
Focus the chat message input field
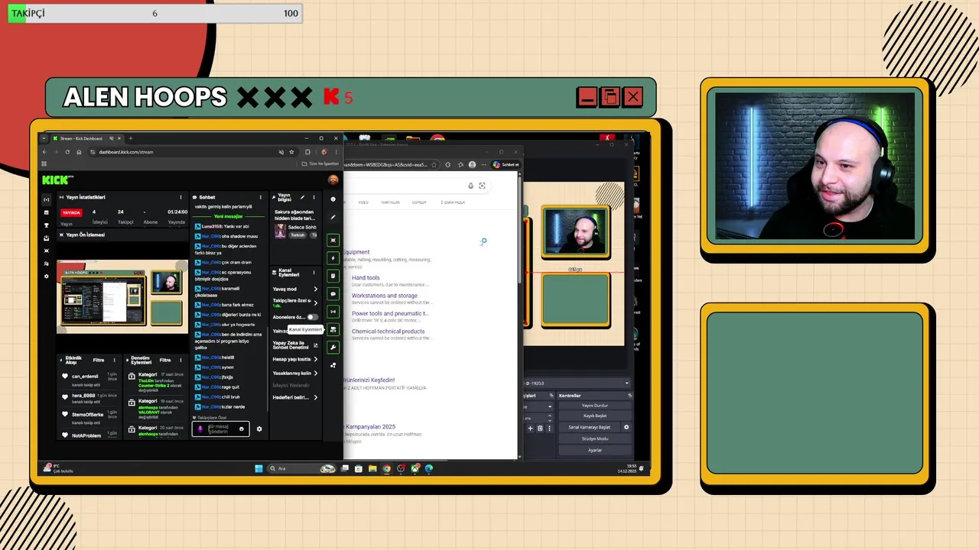point(220,429)
